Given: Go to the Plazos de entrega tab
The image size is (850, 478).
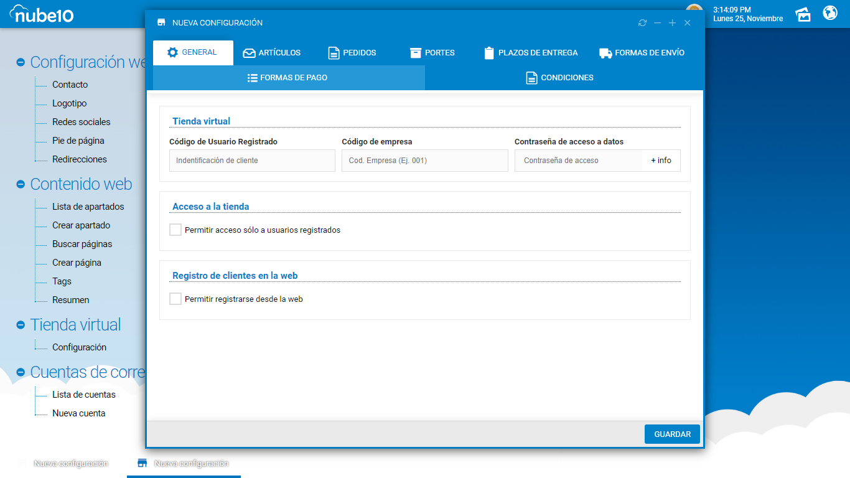Looking at the screenshot, I should tap(531, 53).
